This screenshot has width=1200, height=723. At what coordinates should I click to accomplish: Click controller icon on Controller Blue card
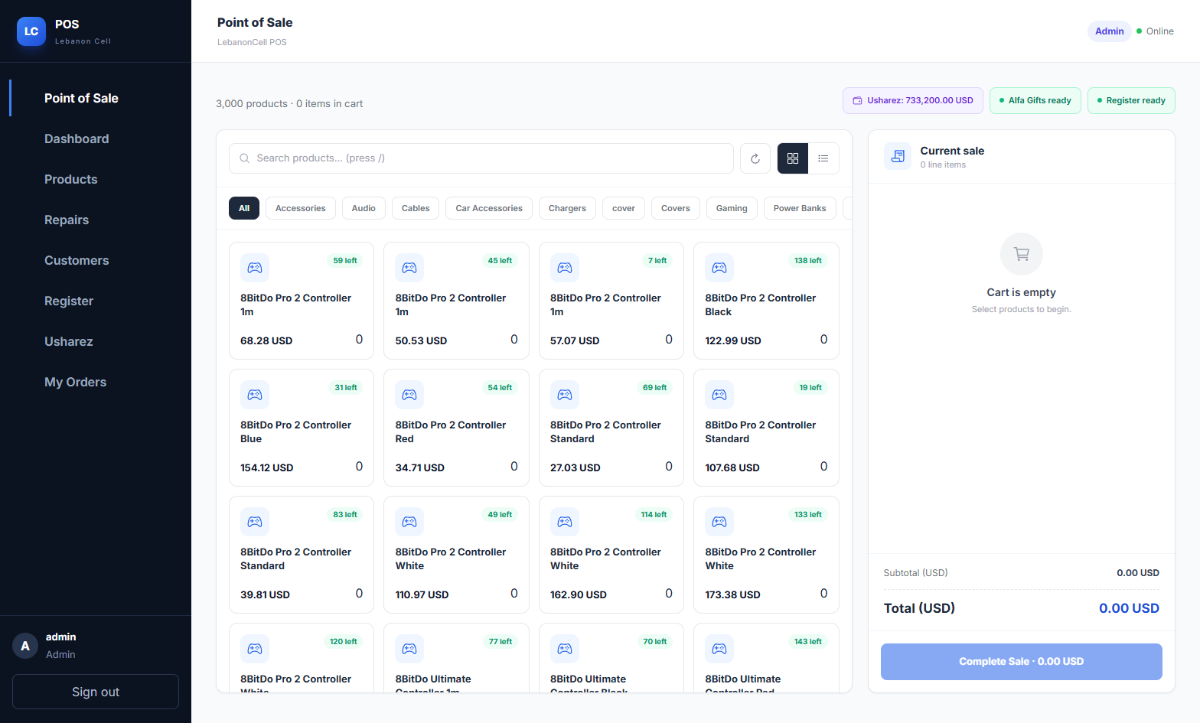[255, 395]
